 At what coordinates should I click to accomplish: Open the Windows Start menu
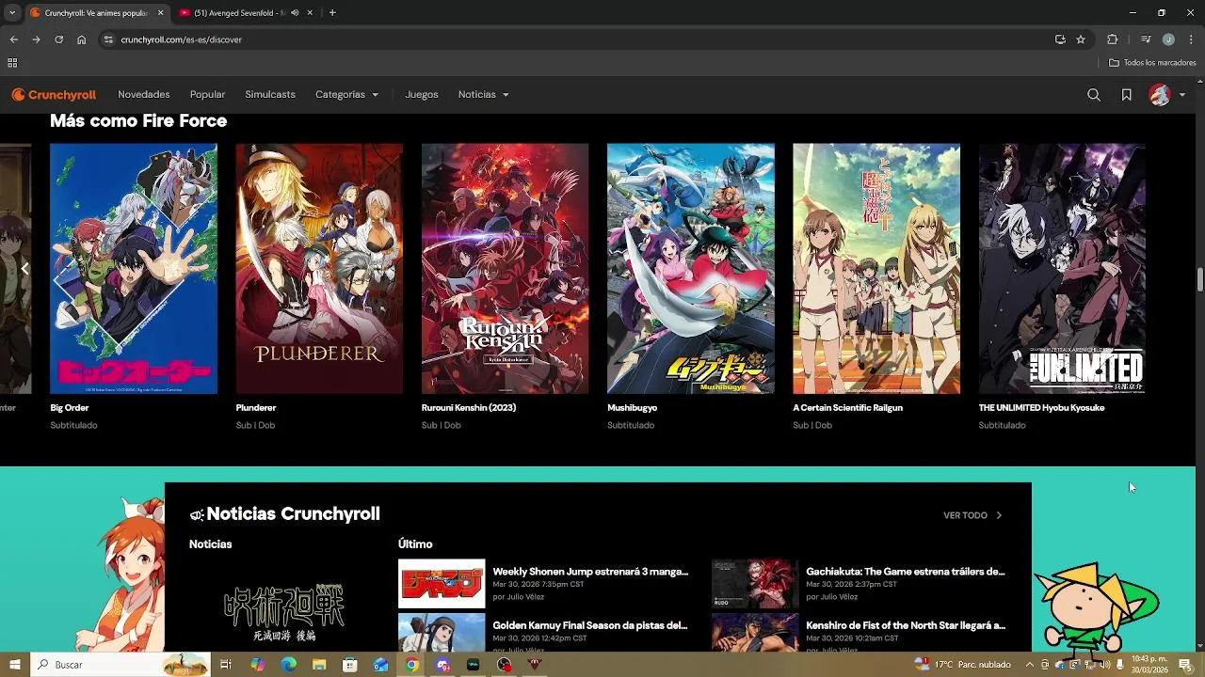(14, 665)
